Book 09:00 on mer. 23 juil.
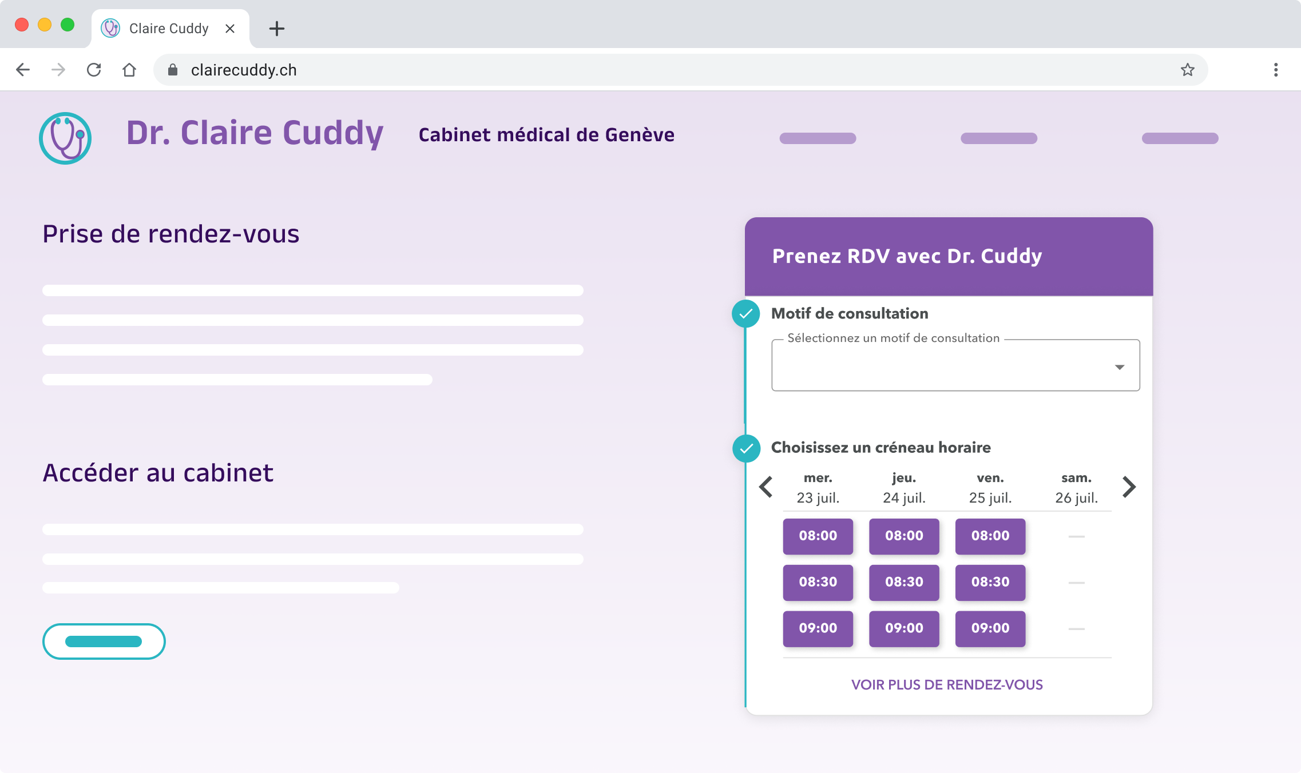This screenshot has width=1301, height=773. click(818, 628)
